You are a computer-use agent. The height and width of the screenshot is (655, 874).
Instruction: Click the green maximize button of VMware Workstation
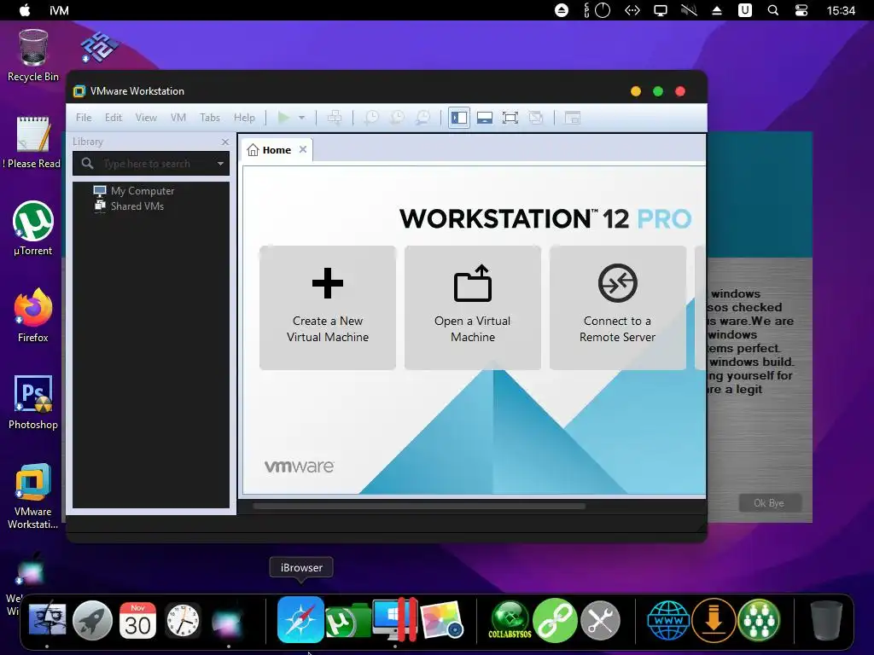[658, 91]
